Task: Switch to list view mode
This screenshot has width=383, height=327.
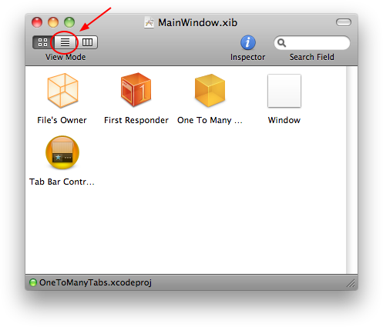Action: [65, 42]
